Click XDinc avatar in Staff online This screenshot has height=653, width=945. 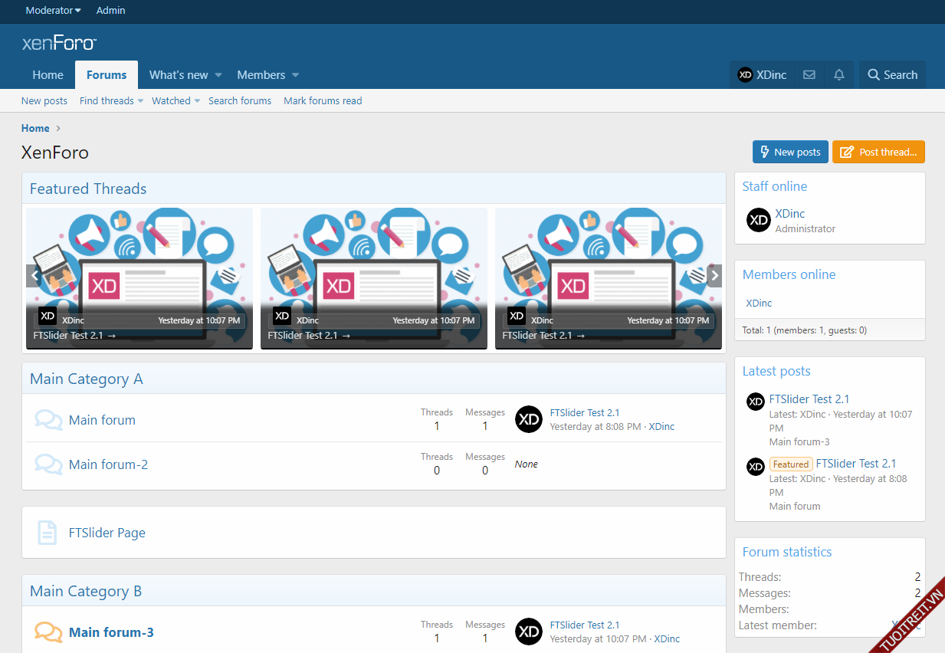(758, 220)
